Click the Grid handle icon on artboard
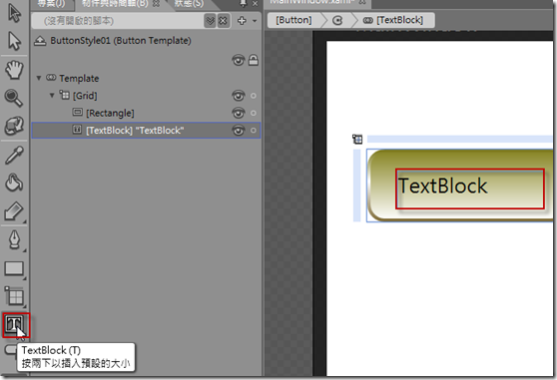This screenshot has height=380, width=557. [x=357, y=139]
